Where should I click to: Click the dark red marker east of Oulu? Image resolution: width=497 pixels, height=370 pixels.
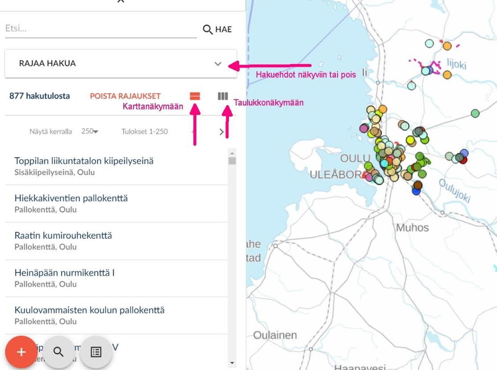463,160
